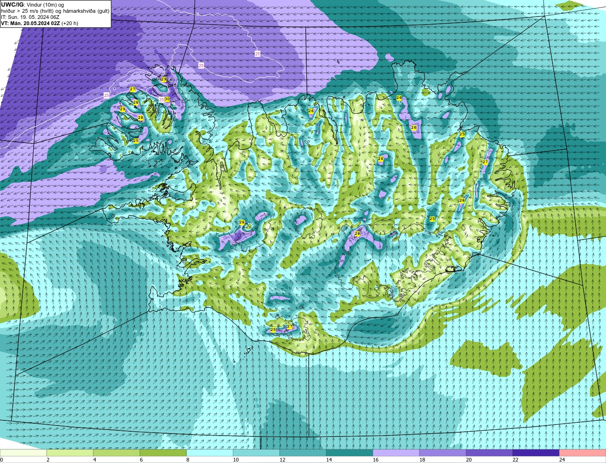Click the 'IT: Sun. 19. 05. 2024 06Z' line
606x463 pixels.
click(x=30, y=17)
